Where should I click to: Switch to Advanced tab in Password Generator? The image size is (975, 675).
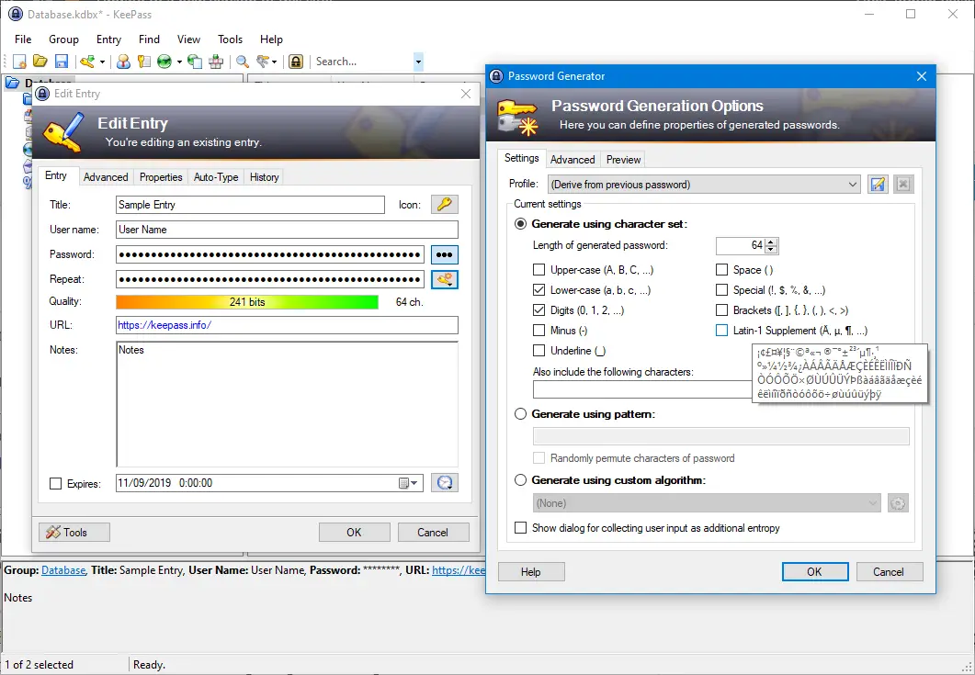(x=573, y=160)
